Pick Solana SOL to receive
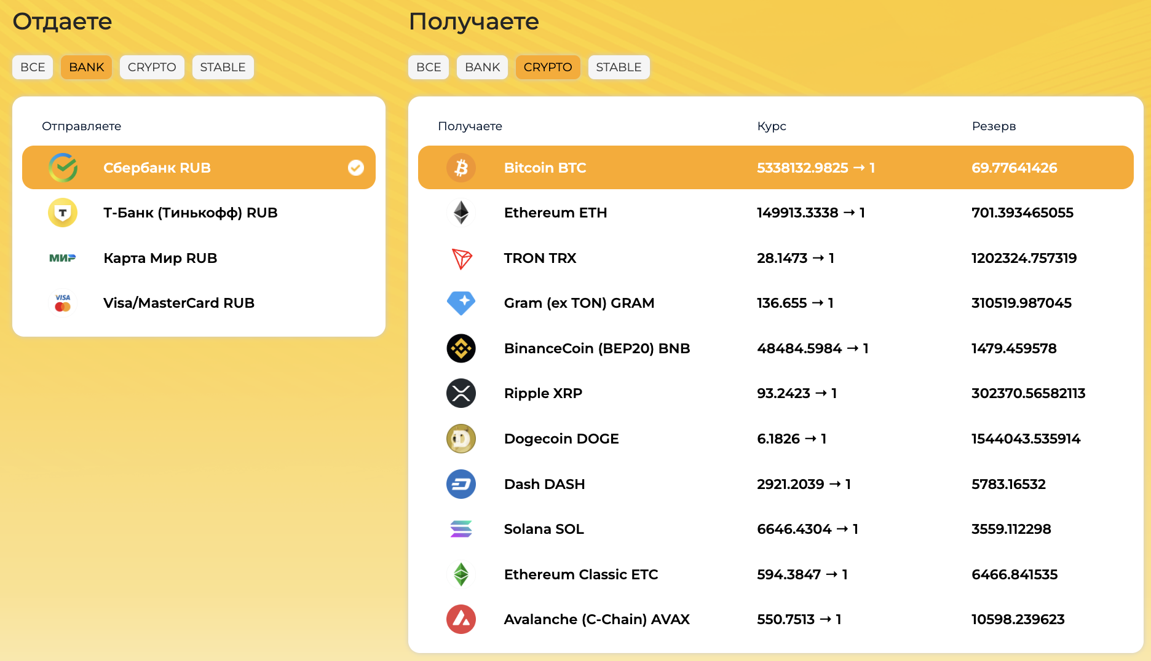This screenshot has width=1151, height=661. (776, 529)
